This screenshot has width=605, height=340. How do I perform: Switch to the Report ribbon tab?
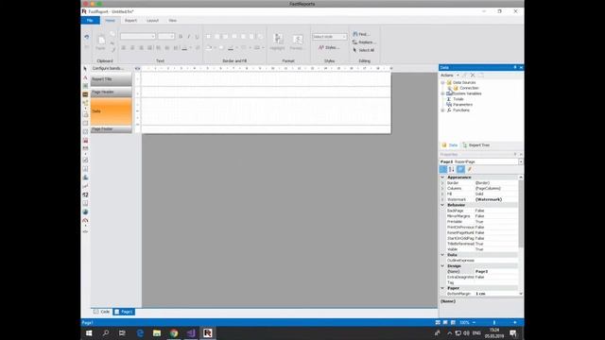point(130,21)
